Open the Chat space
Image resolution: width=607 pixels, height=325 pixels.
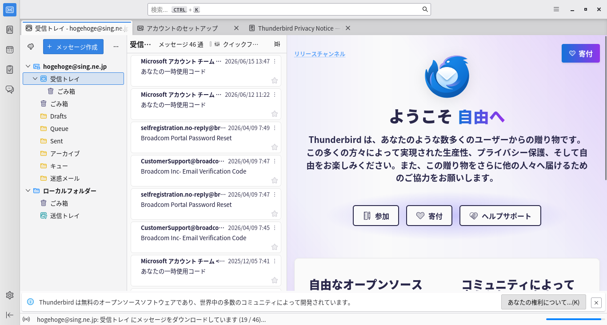coord(10,90)
